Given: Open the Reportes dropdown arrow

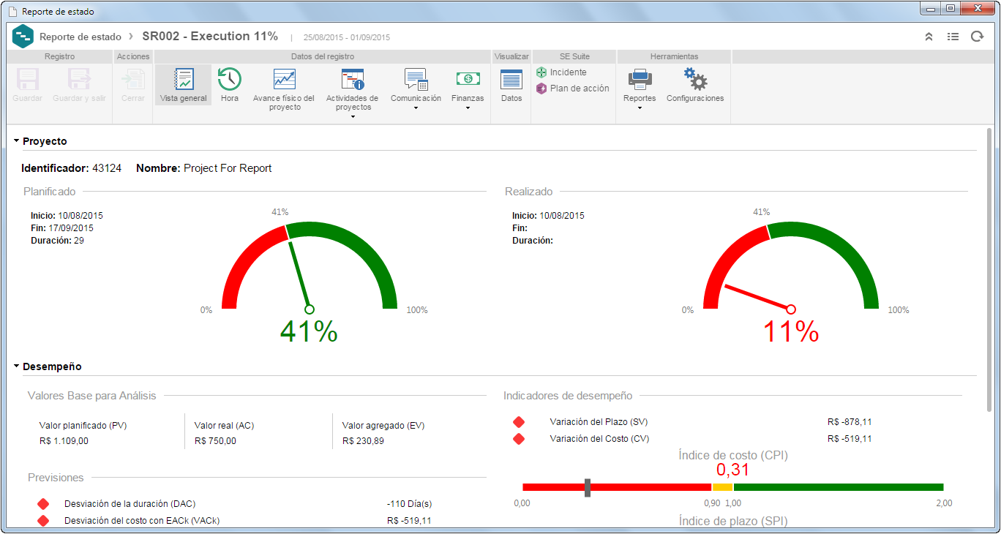Looking at the screenshot, I should [x=640, y=108].
